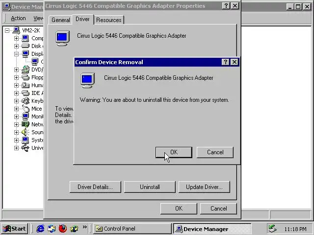Screen dimensions: 314x235
Task: Expand the Universal Serial Bus category
Action: point(16,148)
